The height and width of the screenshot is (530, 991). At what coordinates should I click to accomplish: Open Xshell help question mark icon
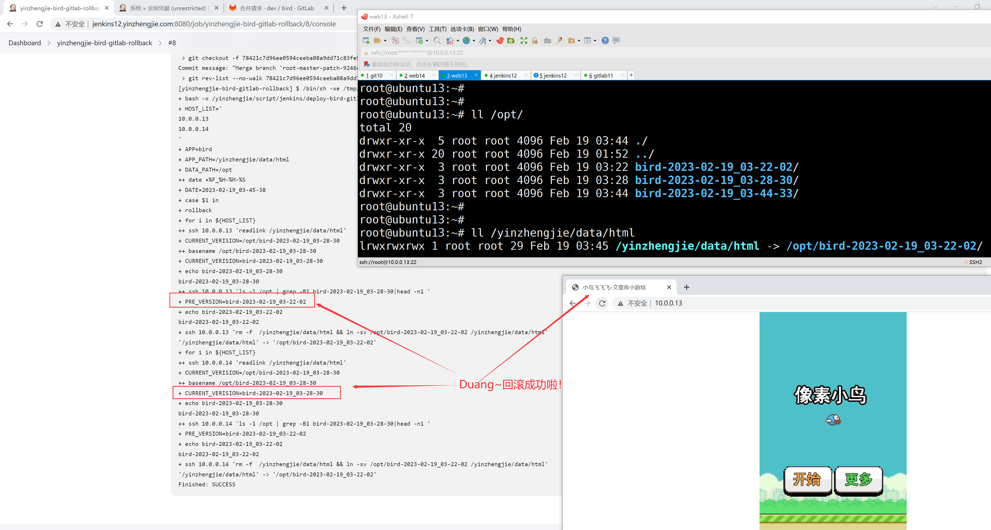(605, 40)
